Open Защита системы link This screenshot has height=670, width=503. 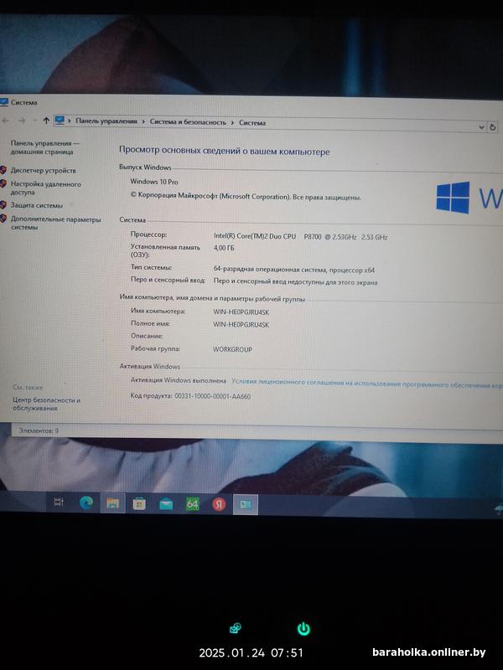[x=36, y=205]
